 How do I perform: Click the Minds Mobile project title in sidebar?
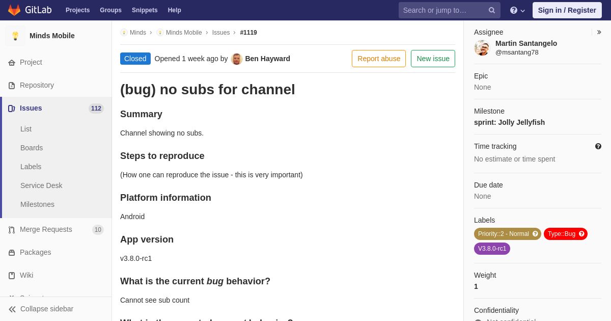[52, 36]
